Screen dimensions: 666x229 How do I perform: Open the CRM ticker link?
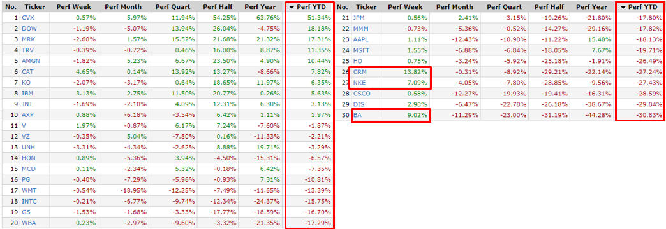click(360, 72)
